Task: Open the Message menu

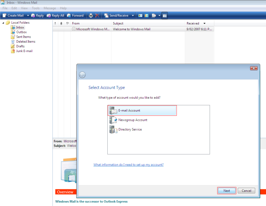Action: [x=50, y=8]
